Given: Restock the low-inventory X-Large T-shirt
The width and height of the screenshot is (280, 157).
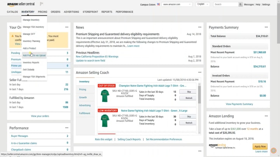Looking at the screenshot, I should (x=189, y=122).
